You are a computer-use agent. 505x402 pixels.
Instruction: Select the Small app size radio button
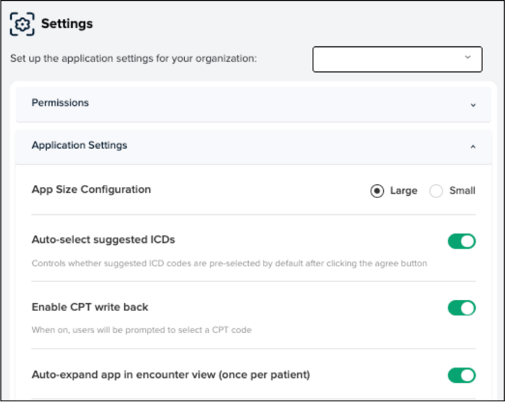(x=437, y=191)
